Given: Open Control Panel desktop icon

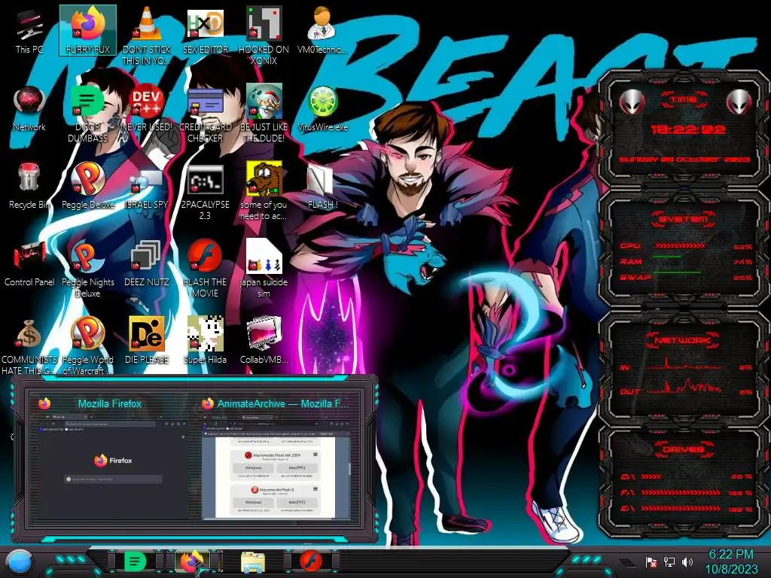Looking at the screenshot, I should coord(29,264).
